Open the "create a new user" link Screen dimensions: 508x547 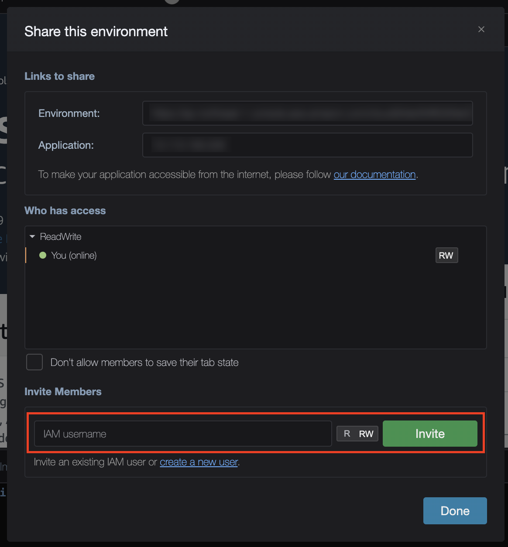199,462
